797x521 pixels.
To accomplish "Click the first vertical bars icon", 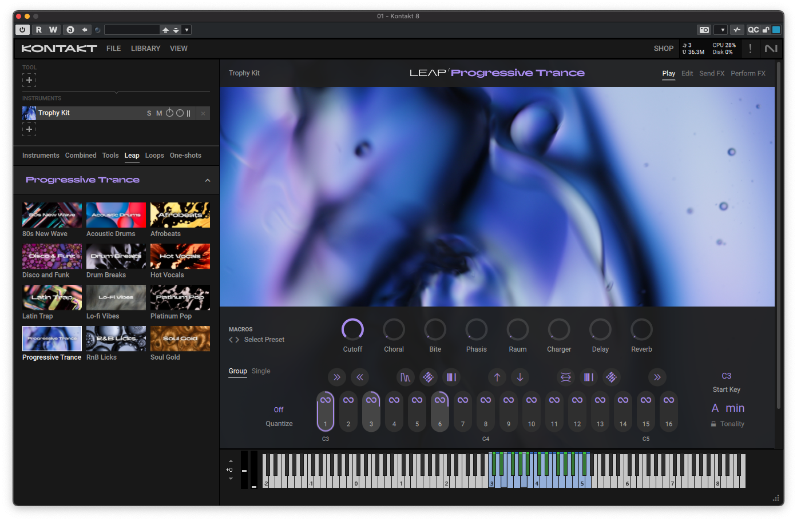I will [451, 377].
